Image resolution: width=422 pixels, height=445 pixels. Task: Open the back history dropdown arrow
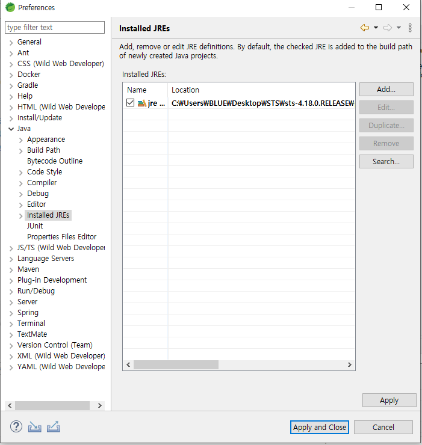click(x=376, y=28)
